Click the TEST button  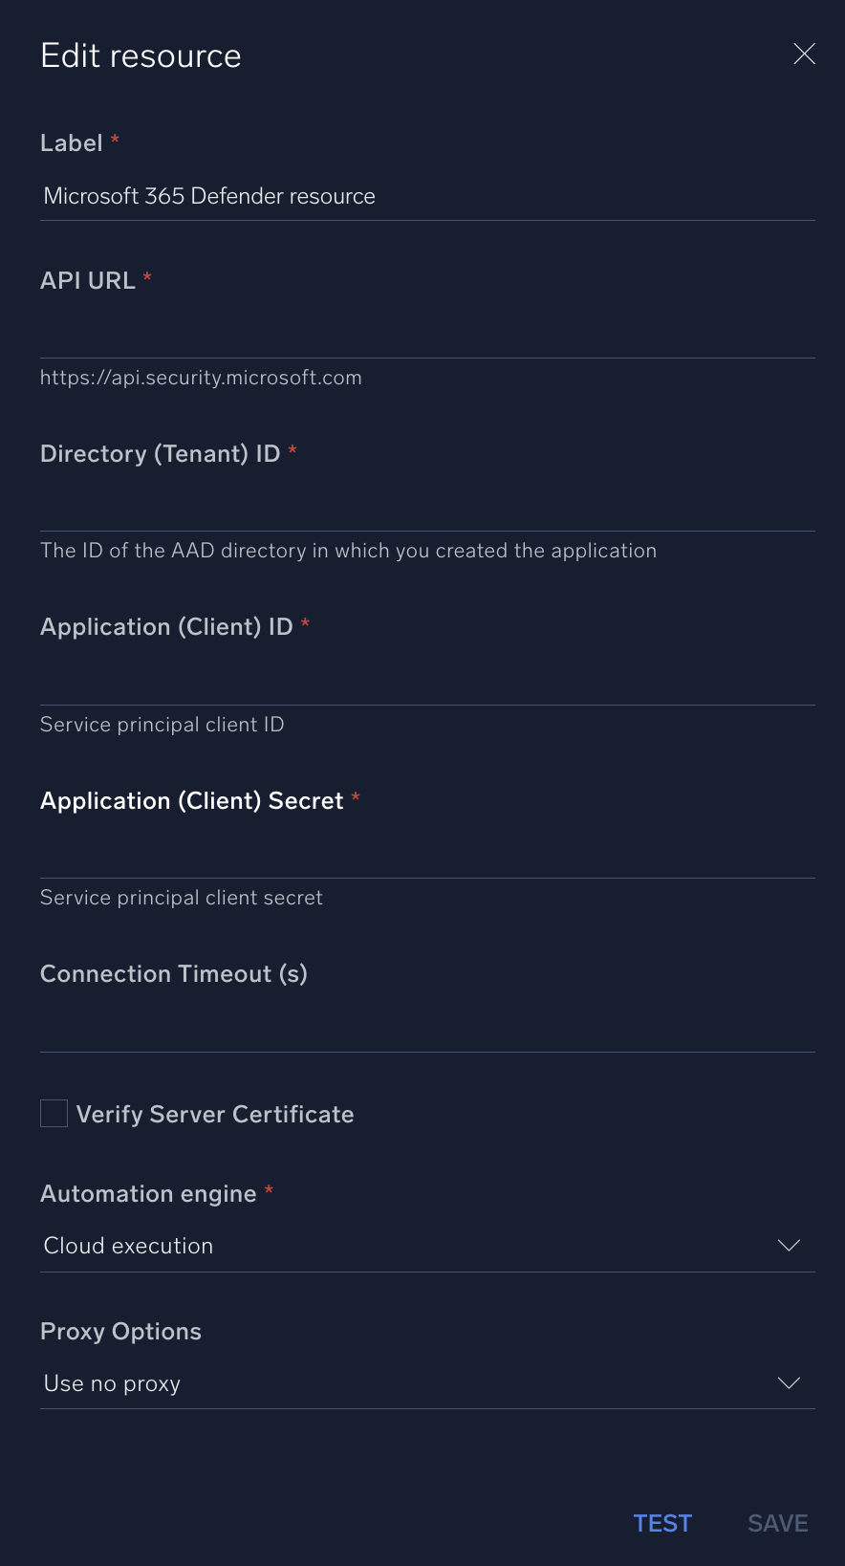pyautogui.click(x=662, y=1522)
